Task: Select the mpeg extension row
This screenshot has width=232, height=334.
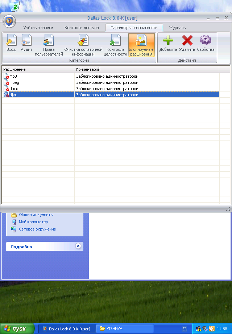Action: coord(111,82)
